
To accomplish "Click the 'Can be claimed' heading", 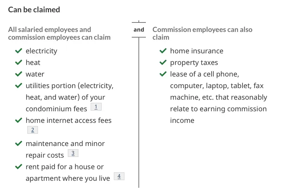I will (34, 9).
